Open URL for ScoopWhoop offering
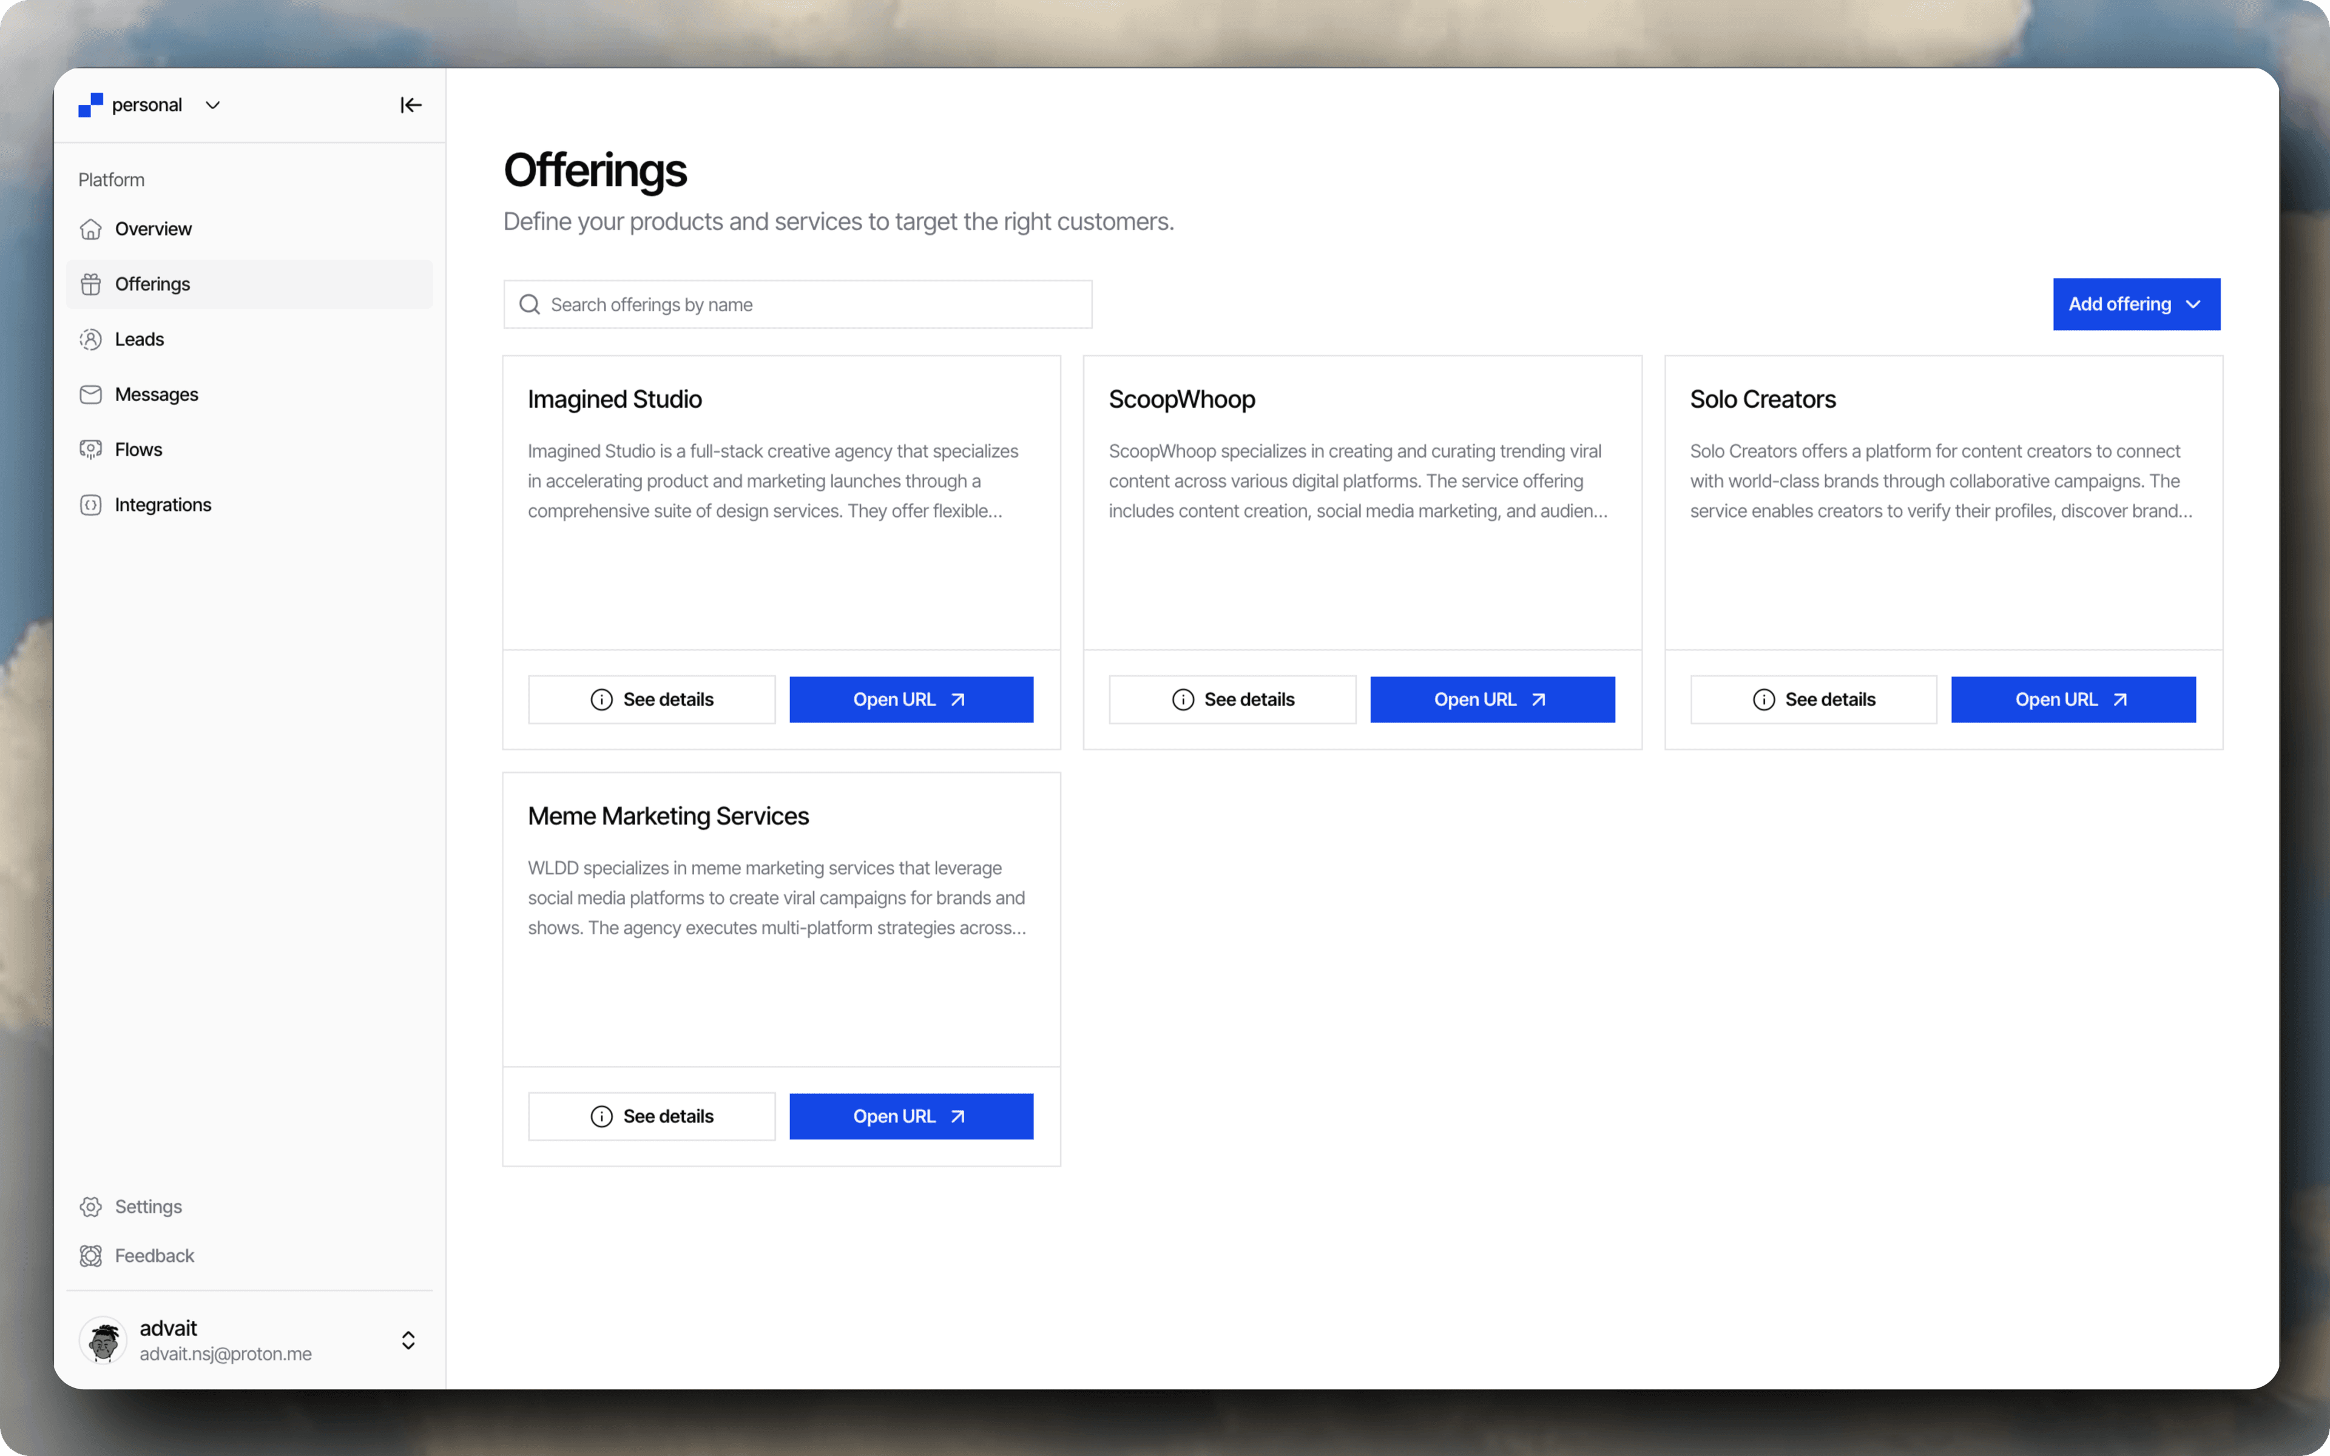 click(1491, 700)
